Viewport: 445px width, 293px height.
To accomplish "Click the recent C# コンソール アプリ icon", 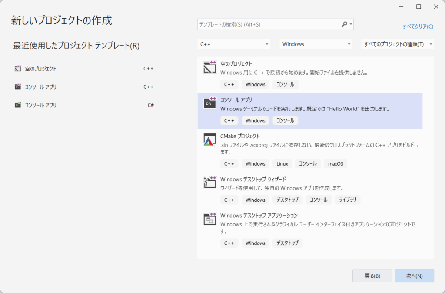I will coord(18,105).
